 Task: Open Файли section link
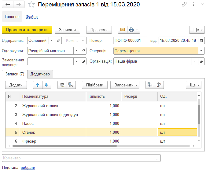(31, 17)
